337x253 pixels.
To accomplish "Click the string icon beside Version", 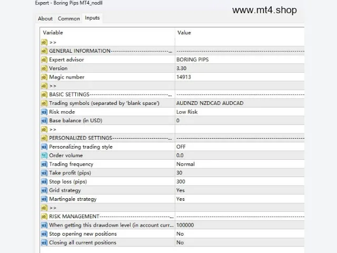I will coord(44,69).
